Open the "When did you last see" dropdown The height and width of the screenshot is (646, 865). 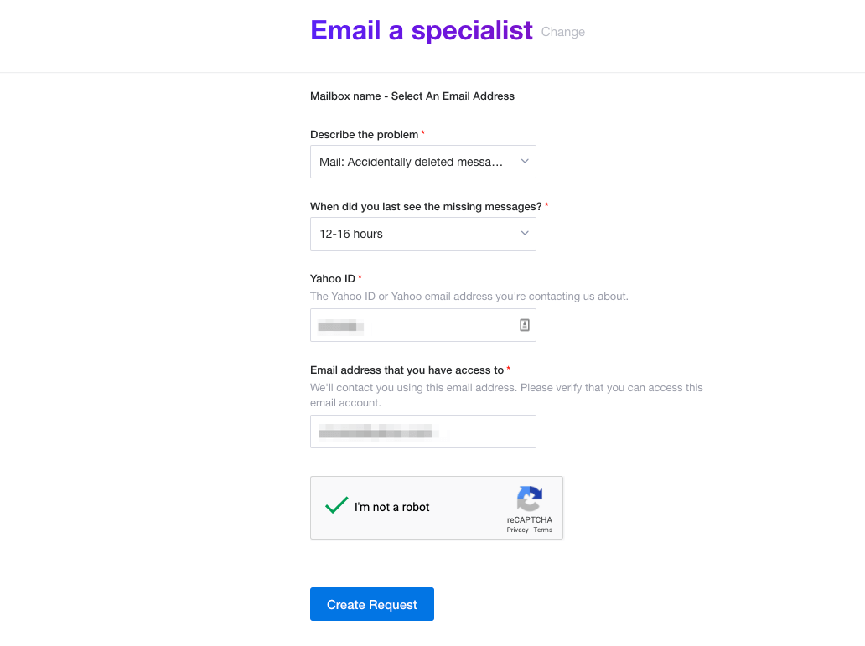[x=413, y=234]
